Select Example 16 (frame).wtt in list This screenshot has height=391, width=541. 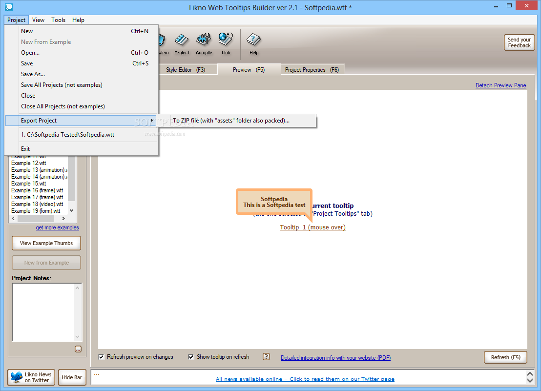coord(37,190)
